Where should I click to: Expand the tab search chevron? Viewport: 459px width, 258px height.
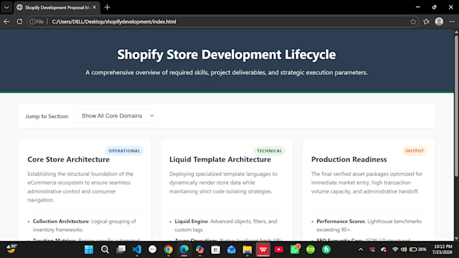click(7, 7)
